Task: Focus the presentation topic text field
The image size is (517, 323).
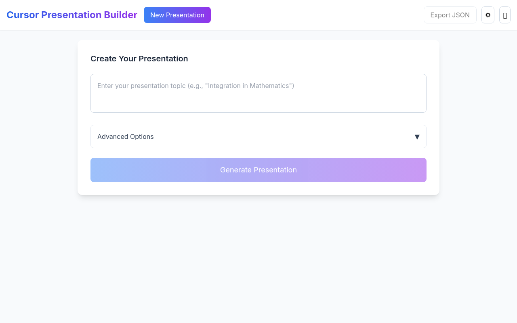Action: click(x=258, y=93)
